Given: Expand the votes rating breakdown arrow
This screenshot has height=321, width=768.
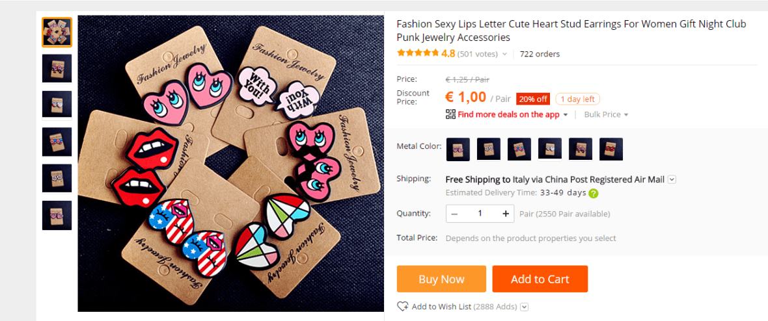Looking at the screenshot, I should (504, 54).
